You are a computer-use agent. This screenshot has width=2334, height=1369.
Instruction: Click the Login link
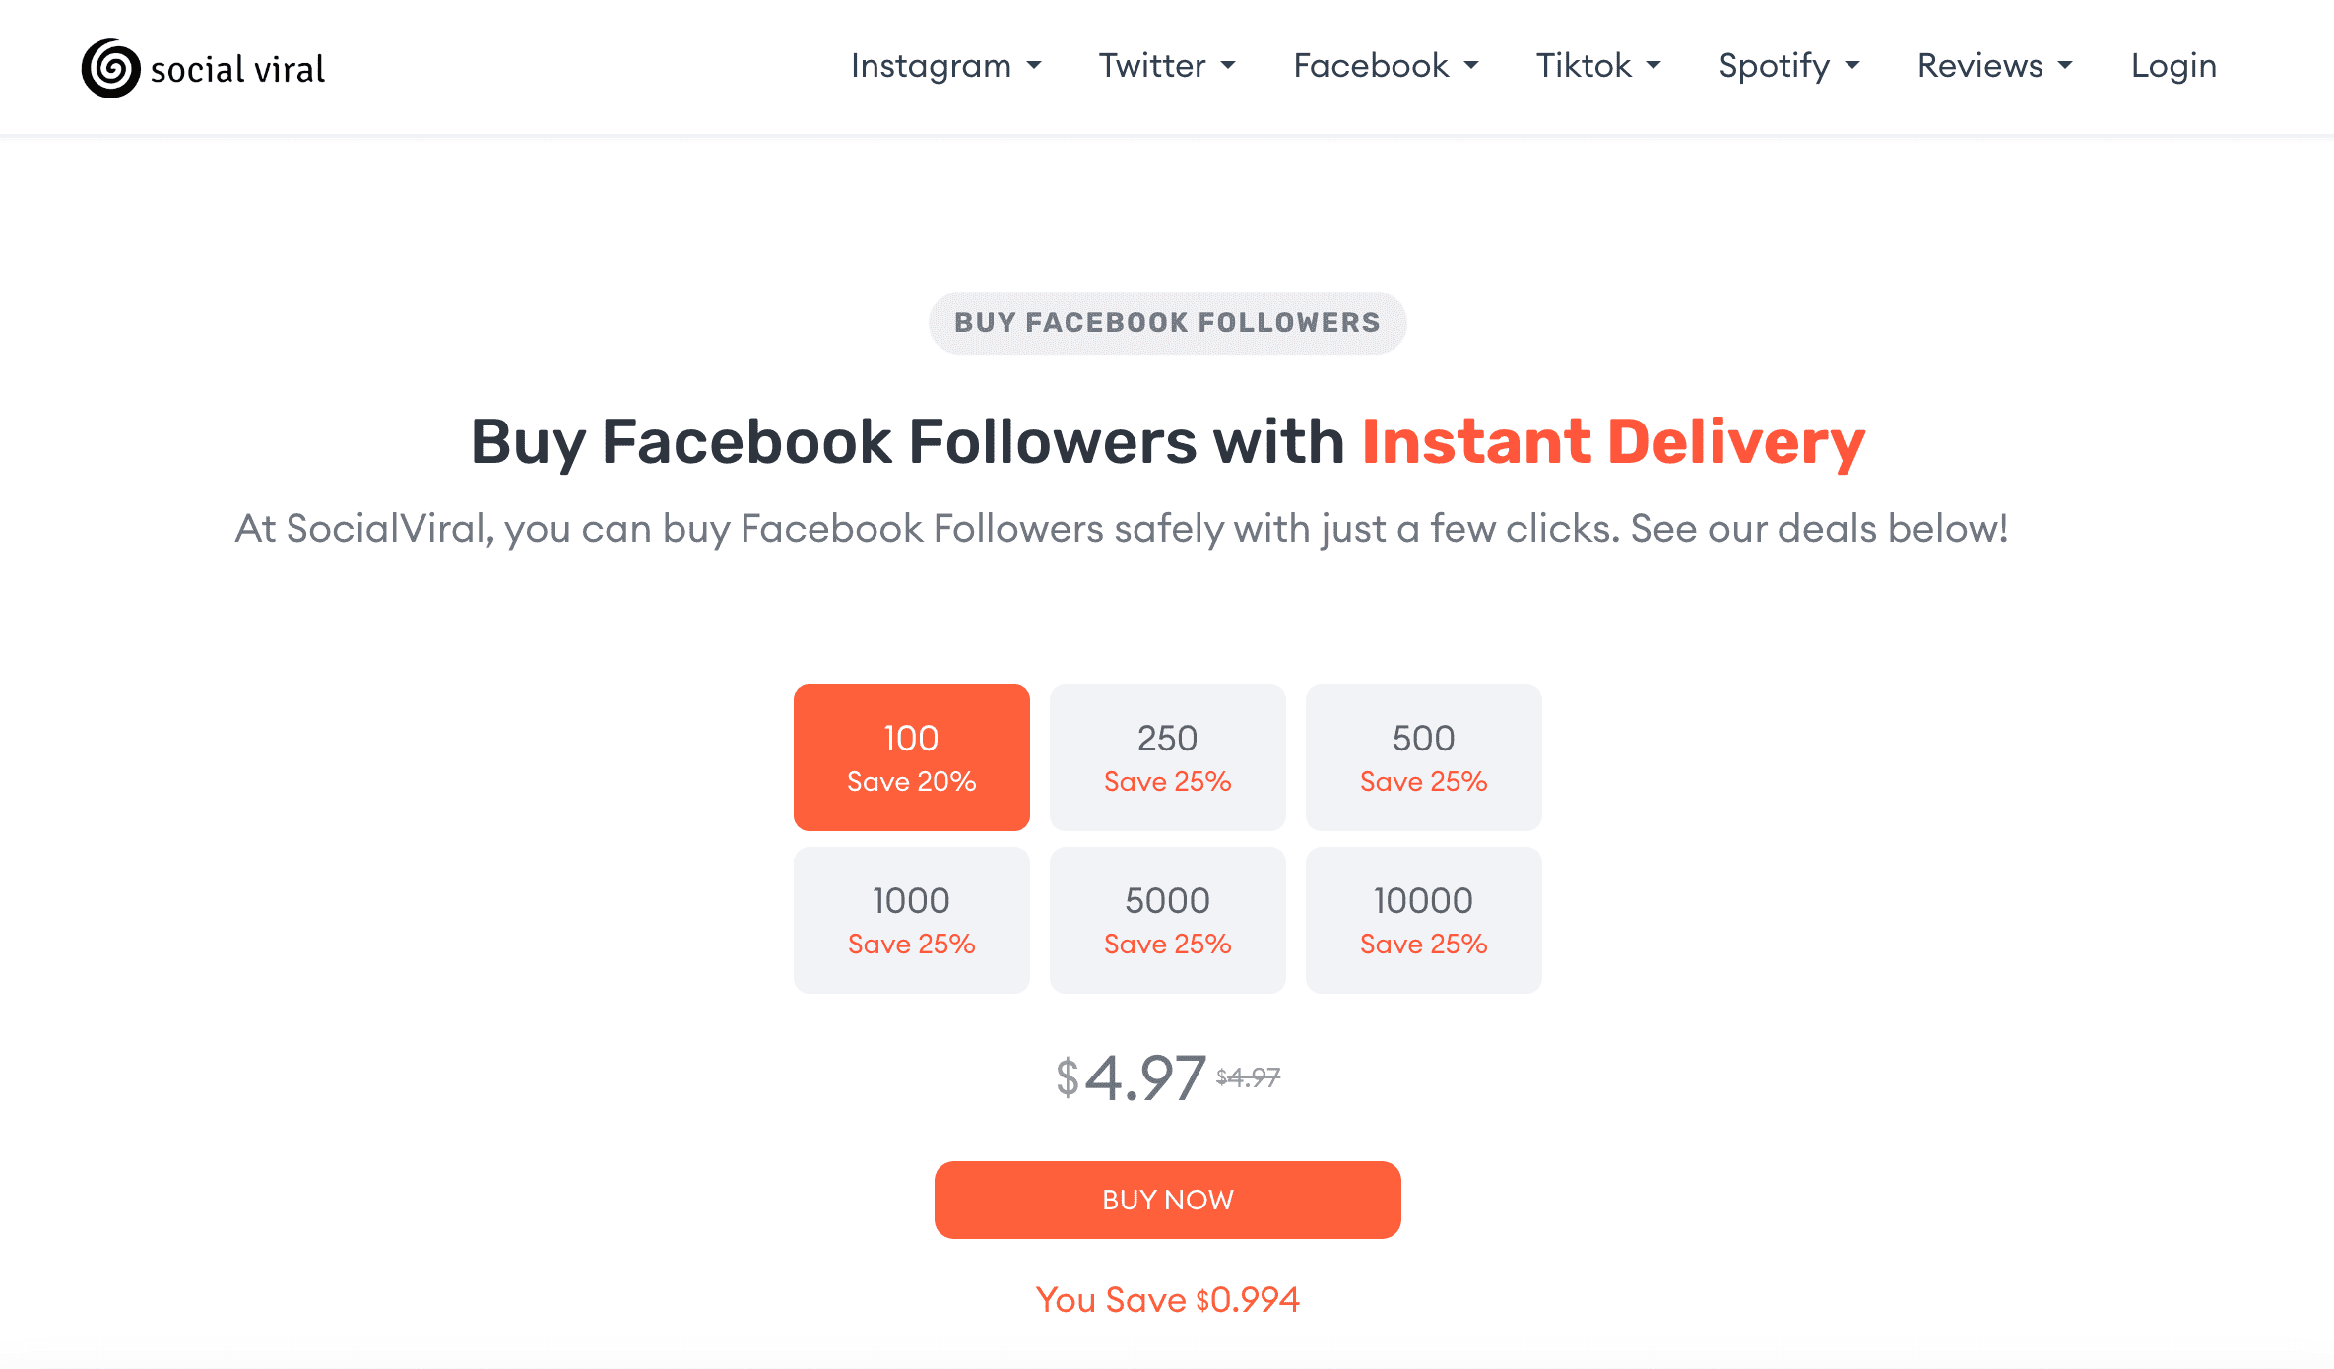pyautogui.click(x=2173, y=66)
